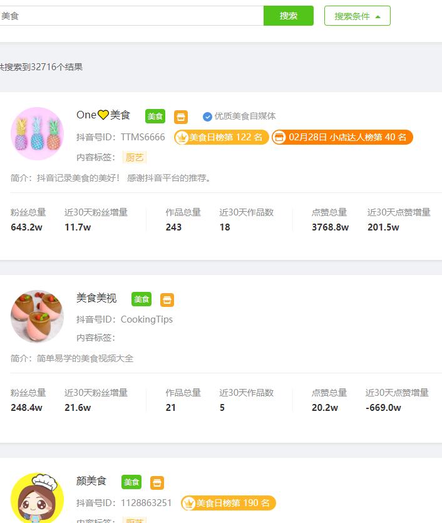Select the 抖音号ID CookingTips text

(x=125, y=319)
